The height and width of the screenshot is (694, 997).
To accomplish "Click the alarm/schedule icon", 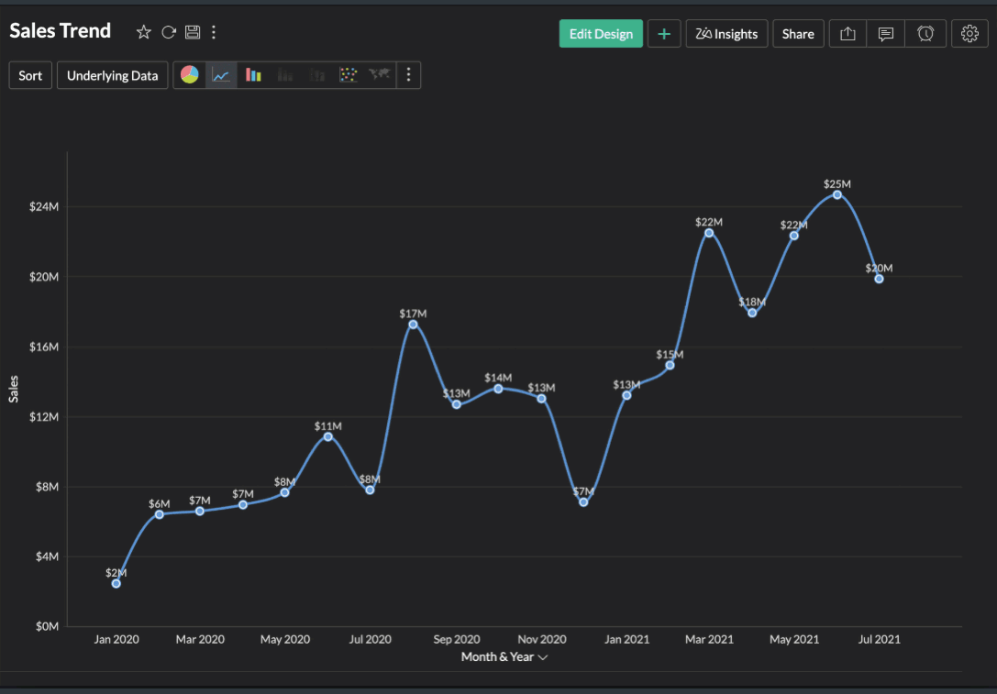I will pyautogui.click(x=925, y=33).
